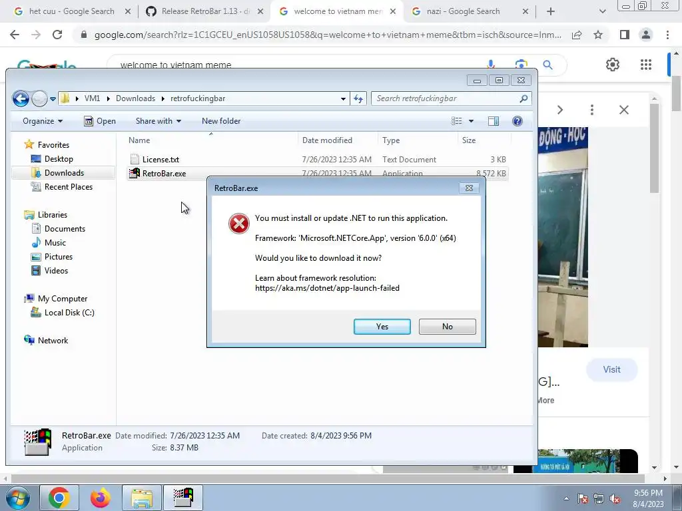
Task: Click Open in the Explorer toolbar
Action: [100, 121]
